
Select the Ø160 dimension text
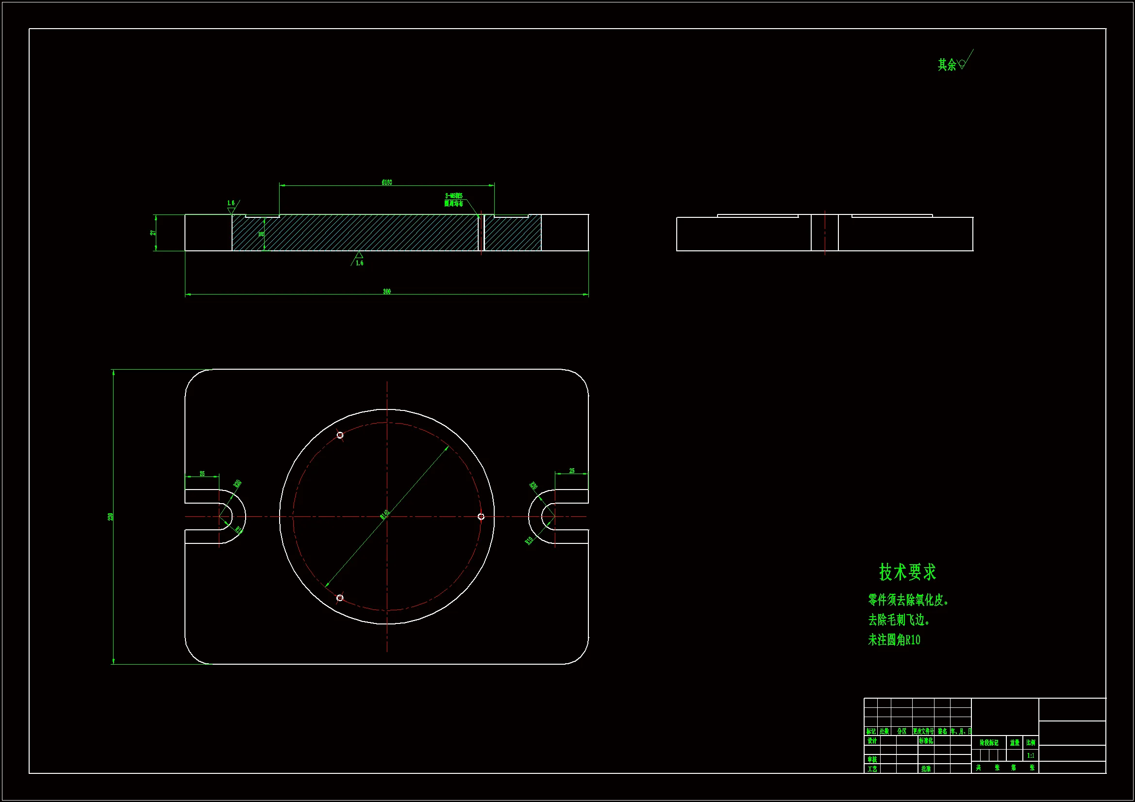(x=386, y=182)
